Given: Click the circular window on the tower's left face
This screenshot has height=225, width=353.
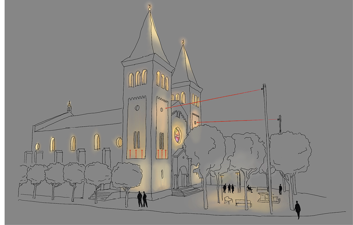Looking at the screenshot, I should pos(137,108).
